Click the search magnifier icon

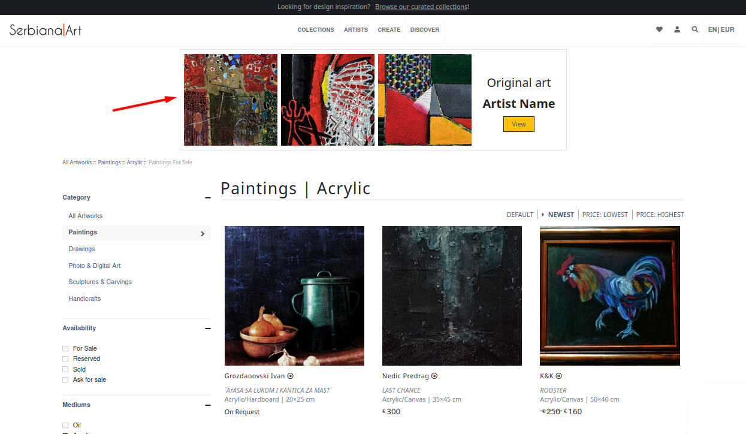coord(694,29)
